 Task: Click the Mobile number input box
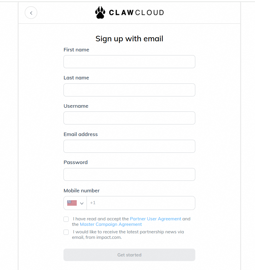[141, 203]
